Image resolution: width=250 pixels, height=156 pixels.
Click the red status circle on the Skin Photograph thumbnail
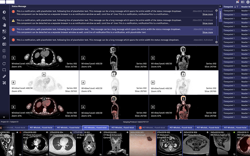tap(154, 132)
